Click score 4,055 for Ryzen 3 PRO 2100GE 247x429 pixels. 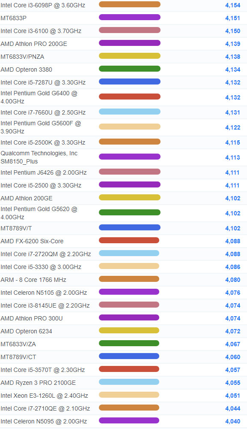[233, 383]
